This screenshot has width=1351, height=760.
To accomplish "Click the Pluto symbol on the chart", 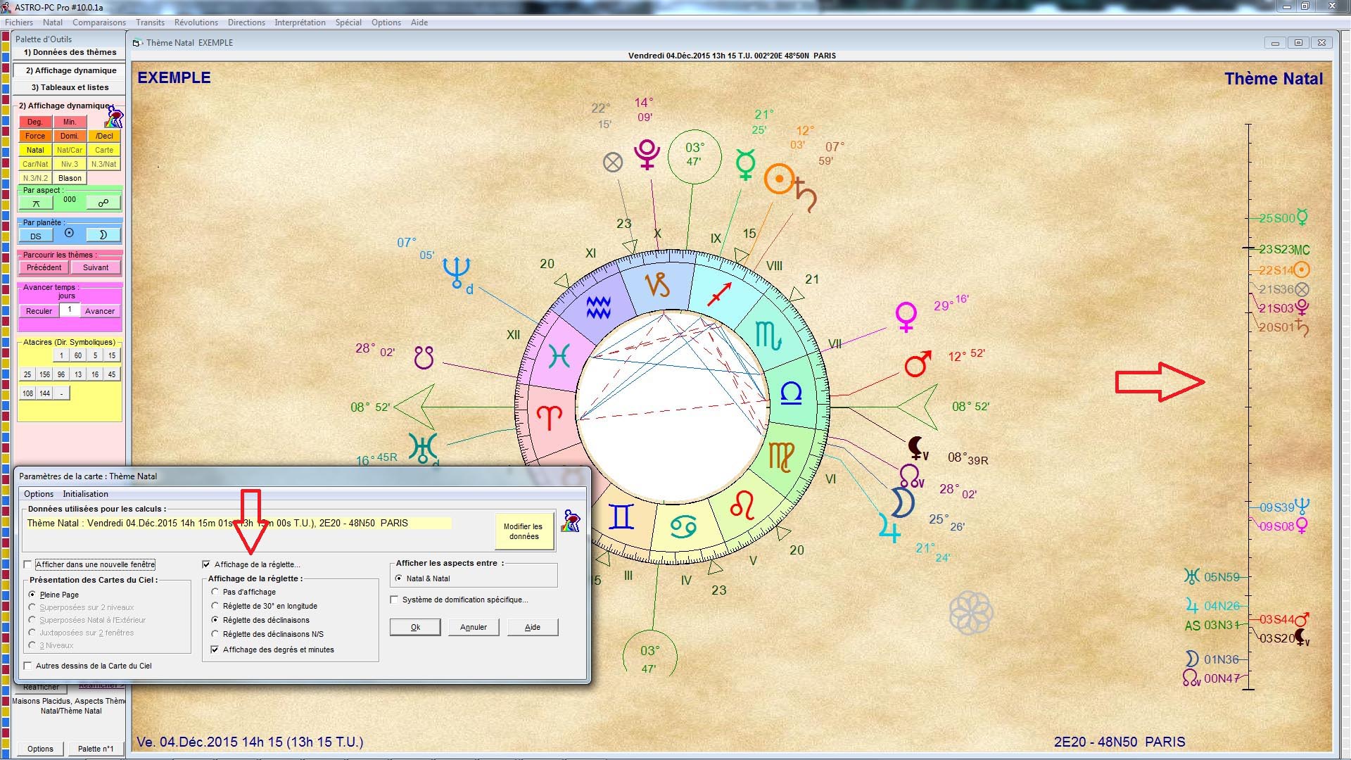I will (647, 155).
